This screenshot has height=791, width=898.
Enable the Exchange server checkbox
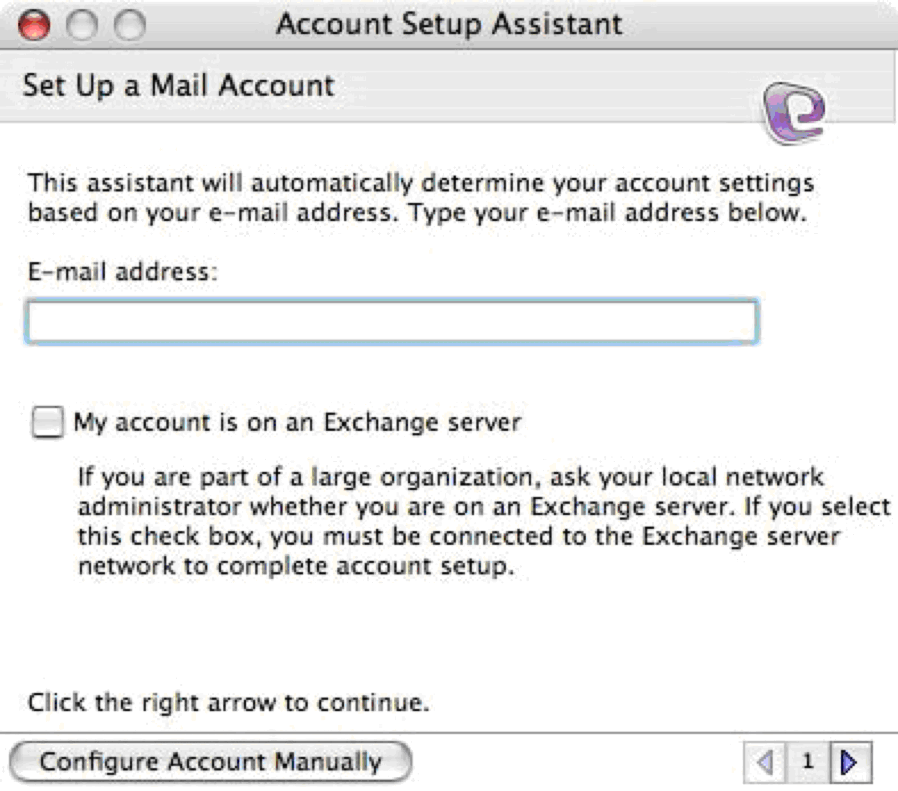coord(47,422)
